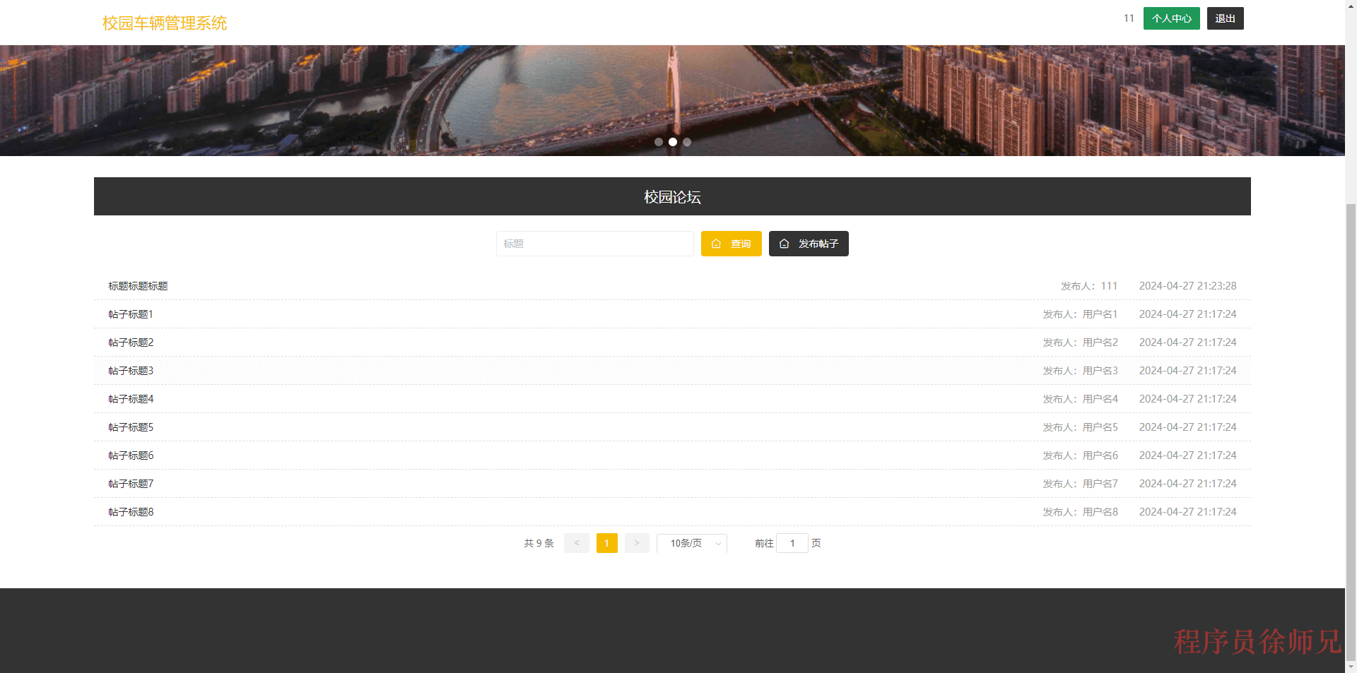Click the house icon on the 查询 button

(716, 244)
